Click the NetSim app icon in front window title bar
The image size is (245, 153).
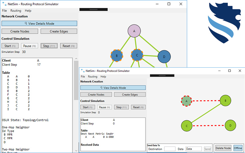point(83,71)
